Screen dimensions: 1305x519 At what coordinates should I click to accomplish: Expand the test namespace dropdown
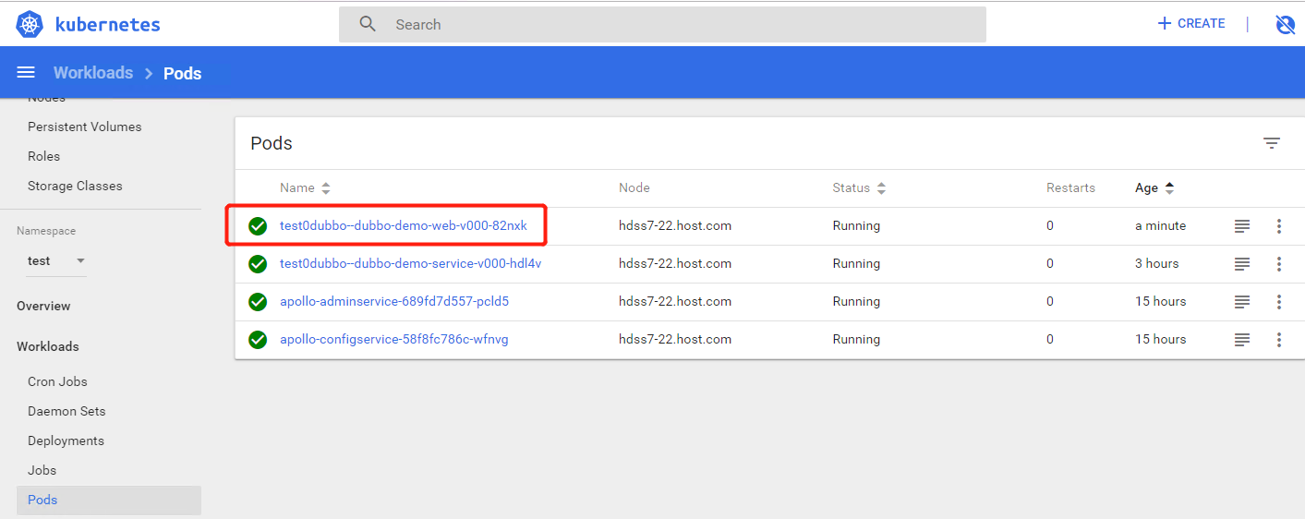[x=80, y=261]
